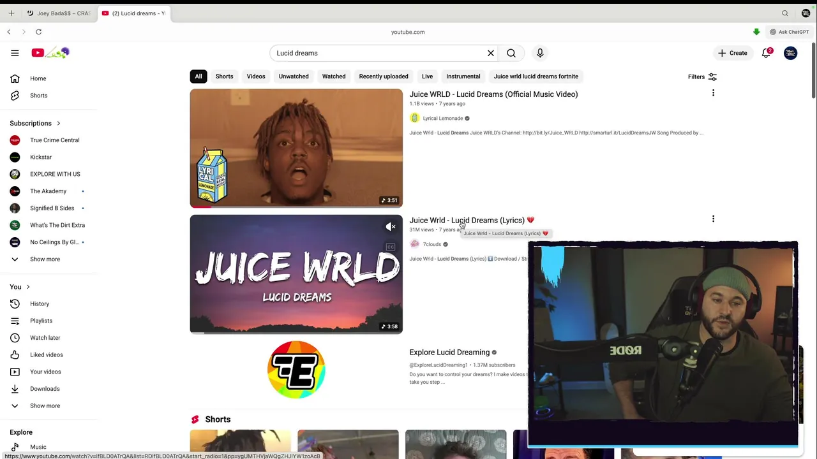817x459 pixels.
Task: Go back in the browser
Action: coord(9,32)
